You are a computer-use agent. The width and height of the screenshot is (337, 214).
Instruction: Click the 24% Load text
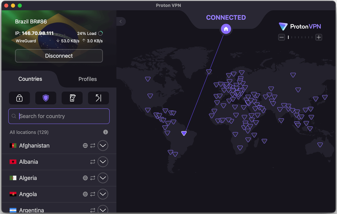(x=87, y=34)
